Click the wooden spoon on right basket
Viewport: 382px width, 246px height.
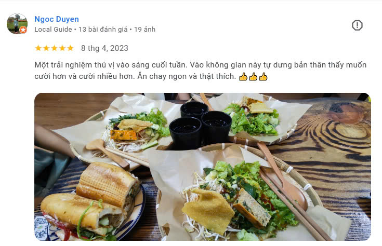pos(283,176)
